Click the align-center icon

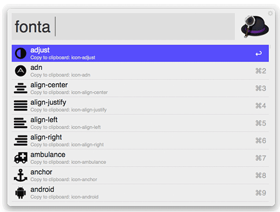point(20,88)
